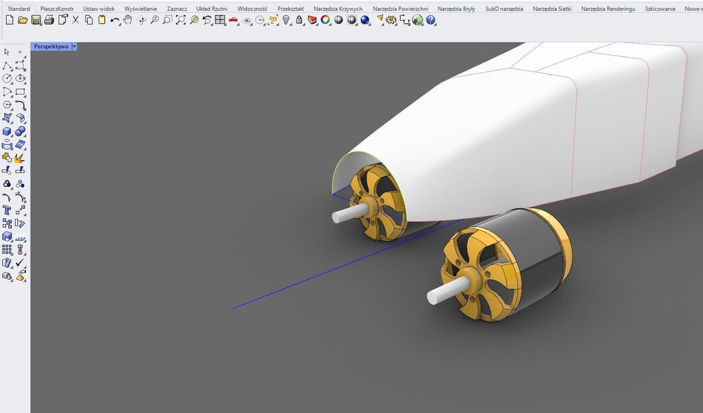
Task: Select the Box solid tool
Action: click(7, 131)
